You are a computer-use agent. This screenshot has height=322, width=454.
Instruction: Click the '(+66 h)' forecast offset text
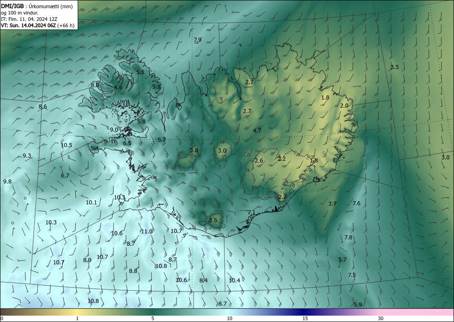[x=66, y=25]
